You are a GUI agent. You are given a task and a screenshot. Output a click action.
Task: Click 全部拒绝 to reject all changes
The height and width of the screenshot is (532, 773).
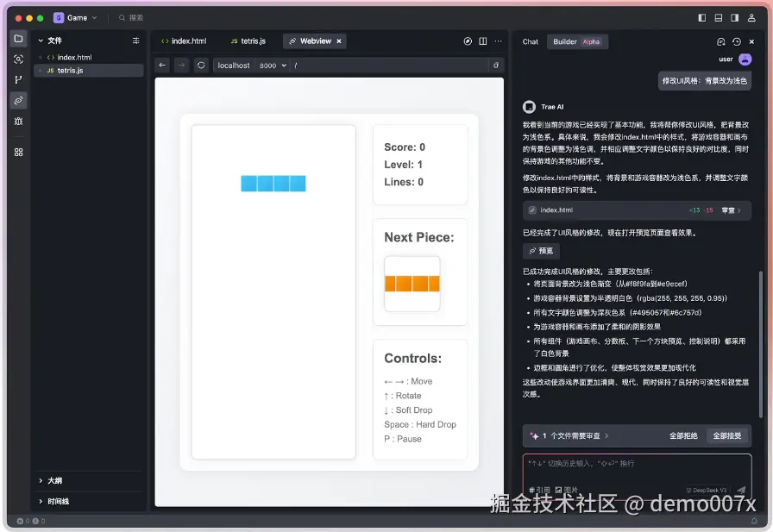click(x=683, y=435)
